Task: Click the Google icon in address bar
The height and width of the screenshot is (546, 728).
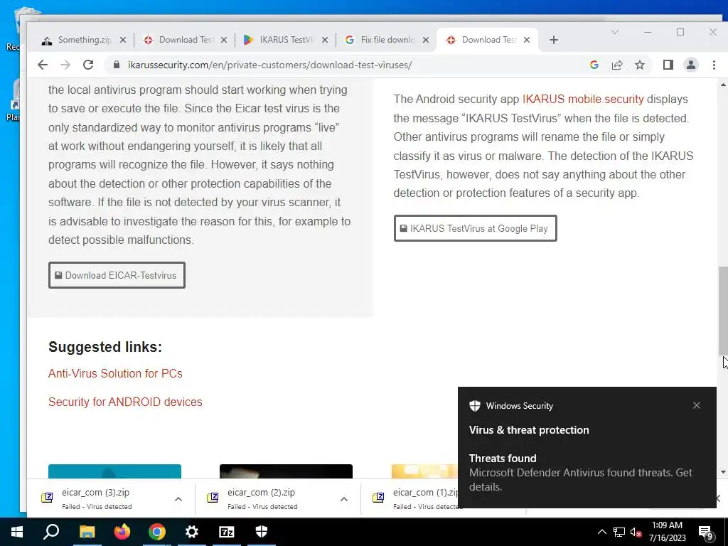Action: [594, 65]
